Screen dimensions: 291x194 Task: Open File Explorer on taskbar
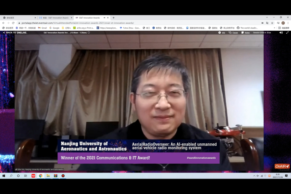[x=48, y=176]
